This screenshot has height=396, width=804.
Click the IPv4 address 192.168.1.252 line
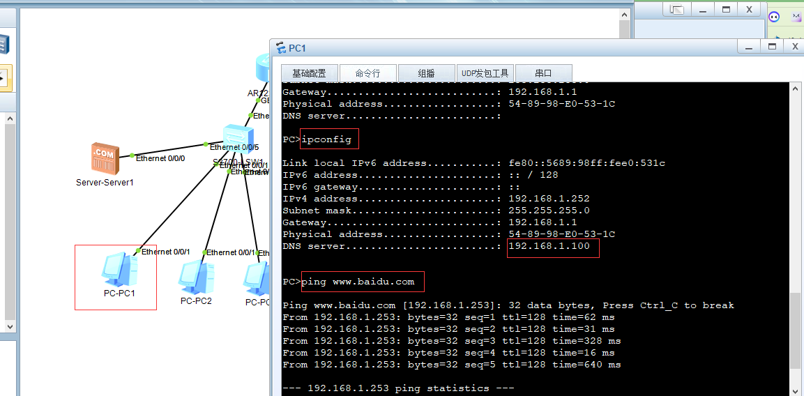pos(436,199)
